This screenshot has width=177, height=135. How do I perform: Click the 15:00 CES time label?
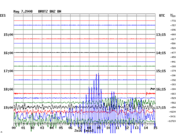pos(8,35)
